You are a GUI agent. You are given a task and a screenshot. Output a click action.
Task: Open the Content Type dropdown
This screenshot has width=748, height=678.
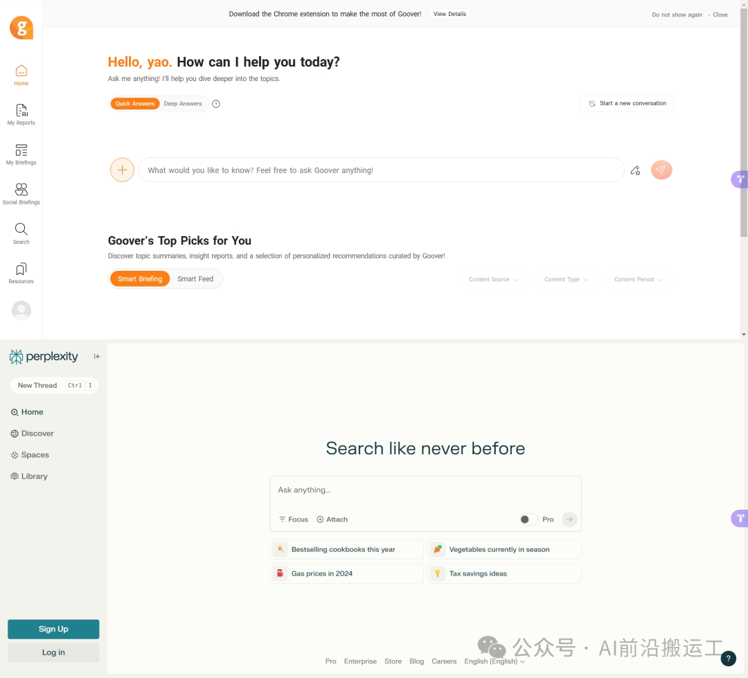pyautogui.click(x=567, y=280)
